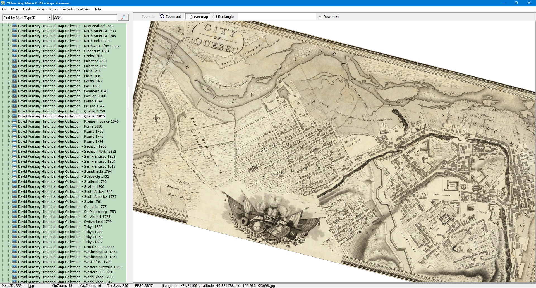Click the map icon beside Rome 1830
This screenshot has width=536, height=288.
click(15, 126)
